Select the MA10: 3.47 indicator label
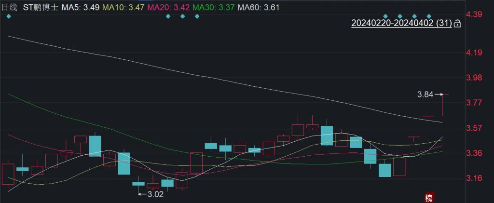494x203 pixels. pos(123,7)
